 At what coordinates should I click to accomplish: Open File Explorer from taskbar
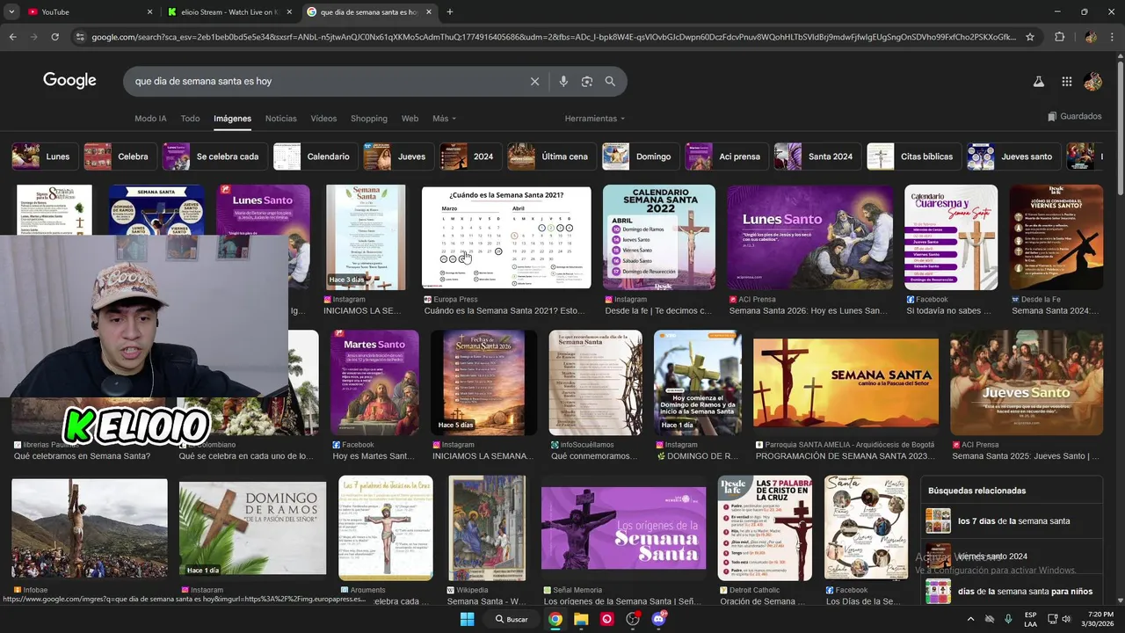pos(581,619)
